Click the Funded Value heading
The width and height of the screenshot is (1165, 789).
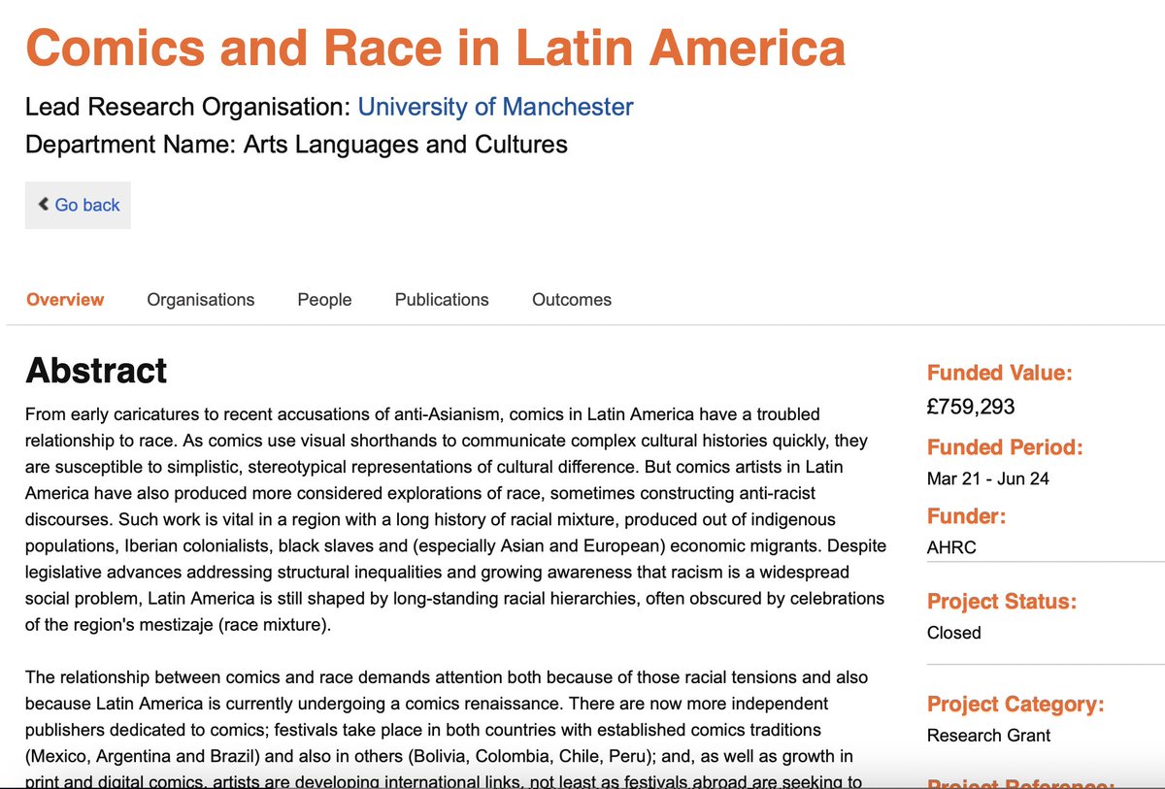[x=1000, y=373]
